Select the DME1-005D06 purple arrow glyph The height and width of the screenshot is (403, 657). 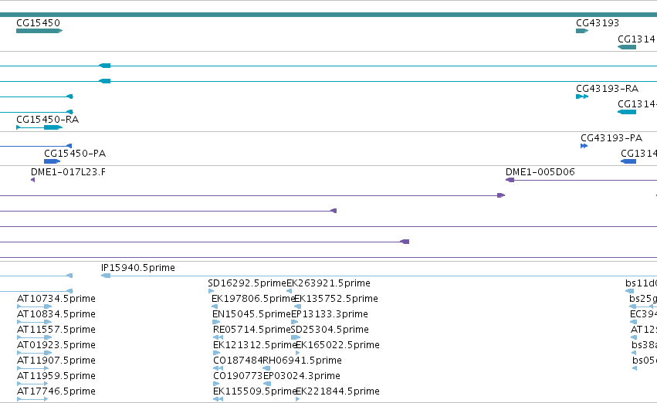pos(510,180)
